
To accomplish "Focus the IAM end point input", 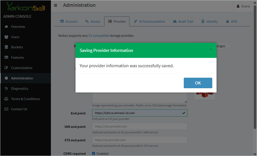I will point(140,127).
